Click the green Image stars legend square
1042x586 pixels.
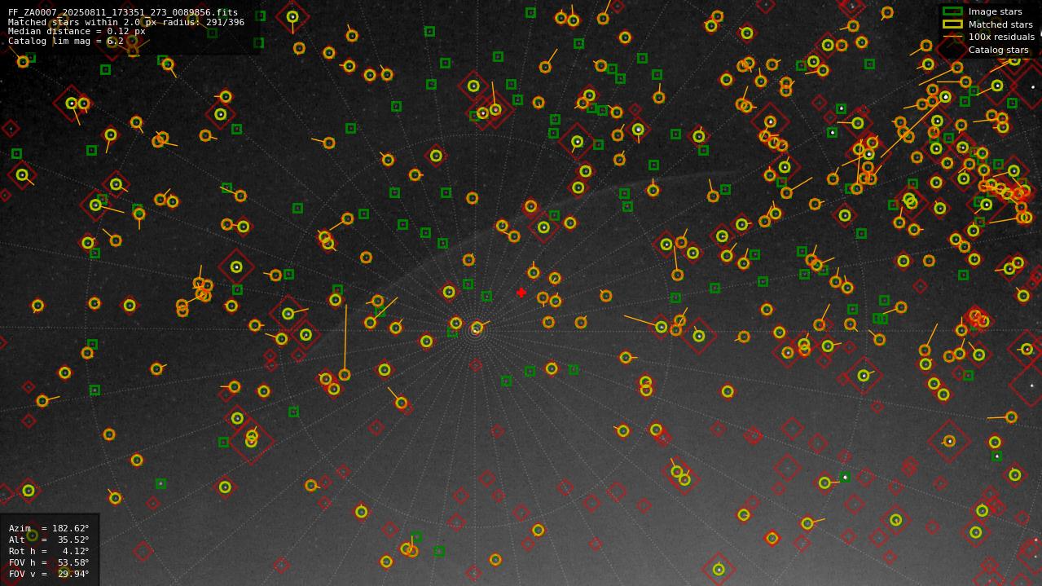(952, 11)
